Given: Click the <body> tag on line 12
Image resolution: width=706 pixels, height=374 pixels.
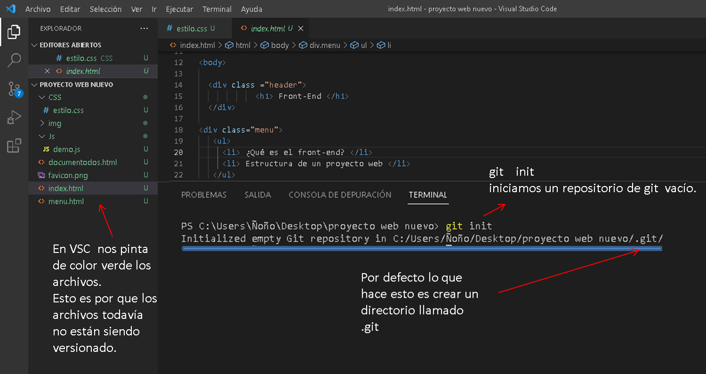Looking at the screenshot, I should coord(212,62).
